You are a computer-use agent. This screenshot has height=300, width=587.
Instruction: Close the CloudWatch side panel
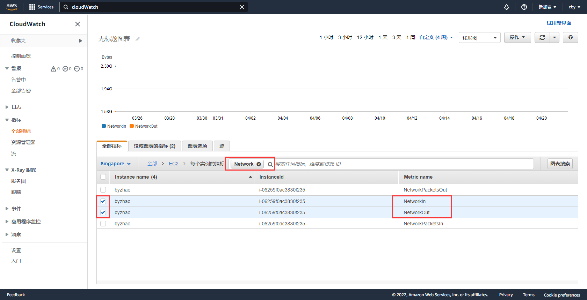pyautogui.click(x=78, y=24)
